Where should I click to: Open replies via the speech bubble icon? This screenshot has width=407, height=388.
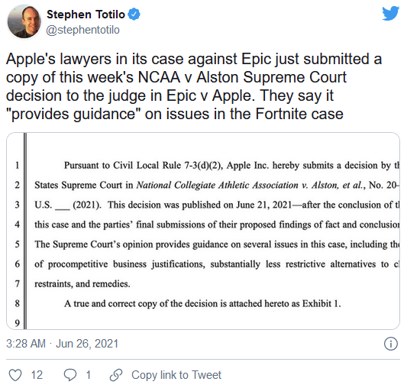coord(70,375)
